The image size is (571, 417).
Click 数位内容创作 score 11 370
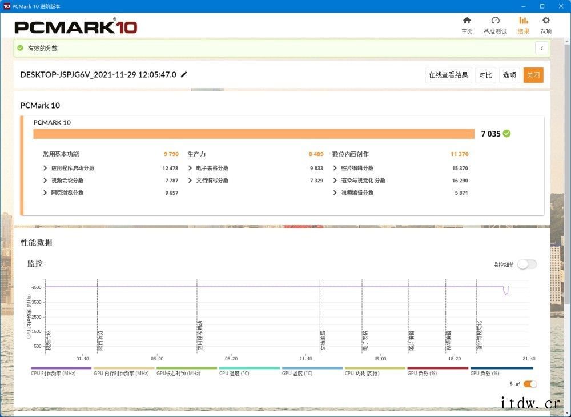[460, 154]
